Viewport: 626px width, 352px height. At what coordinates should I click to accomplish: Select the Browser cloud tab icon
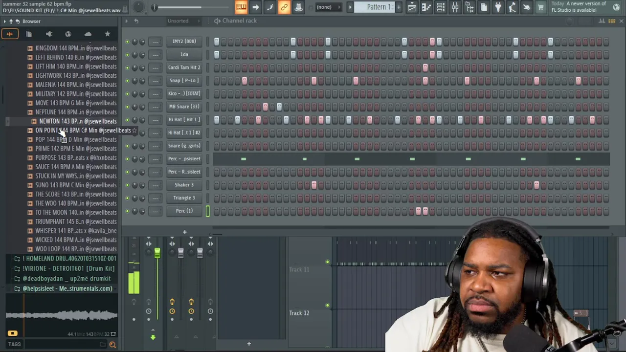(88, 34)
